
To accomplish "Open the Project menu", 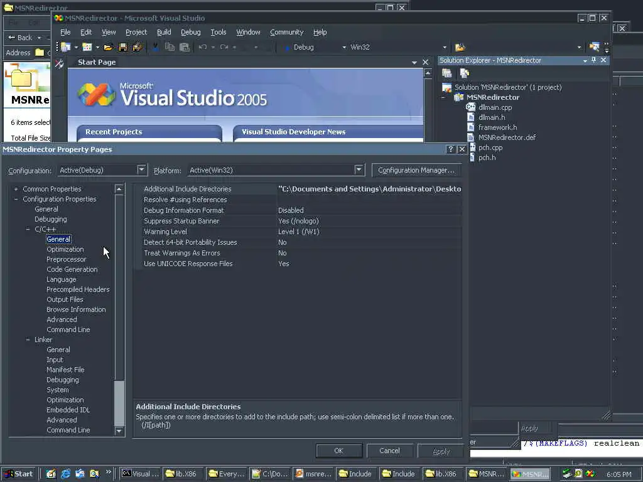I will [x=136, y=32].
